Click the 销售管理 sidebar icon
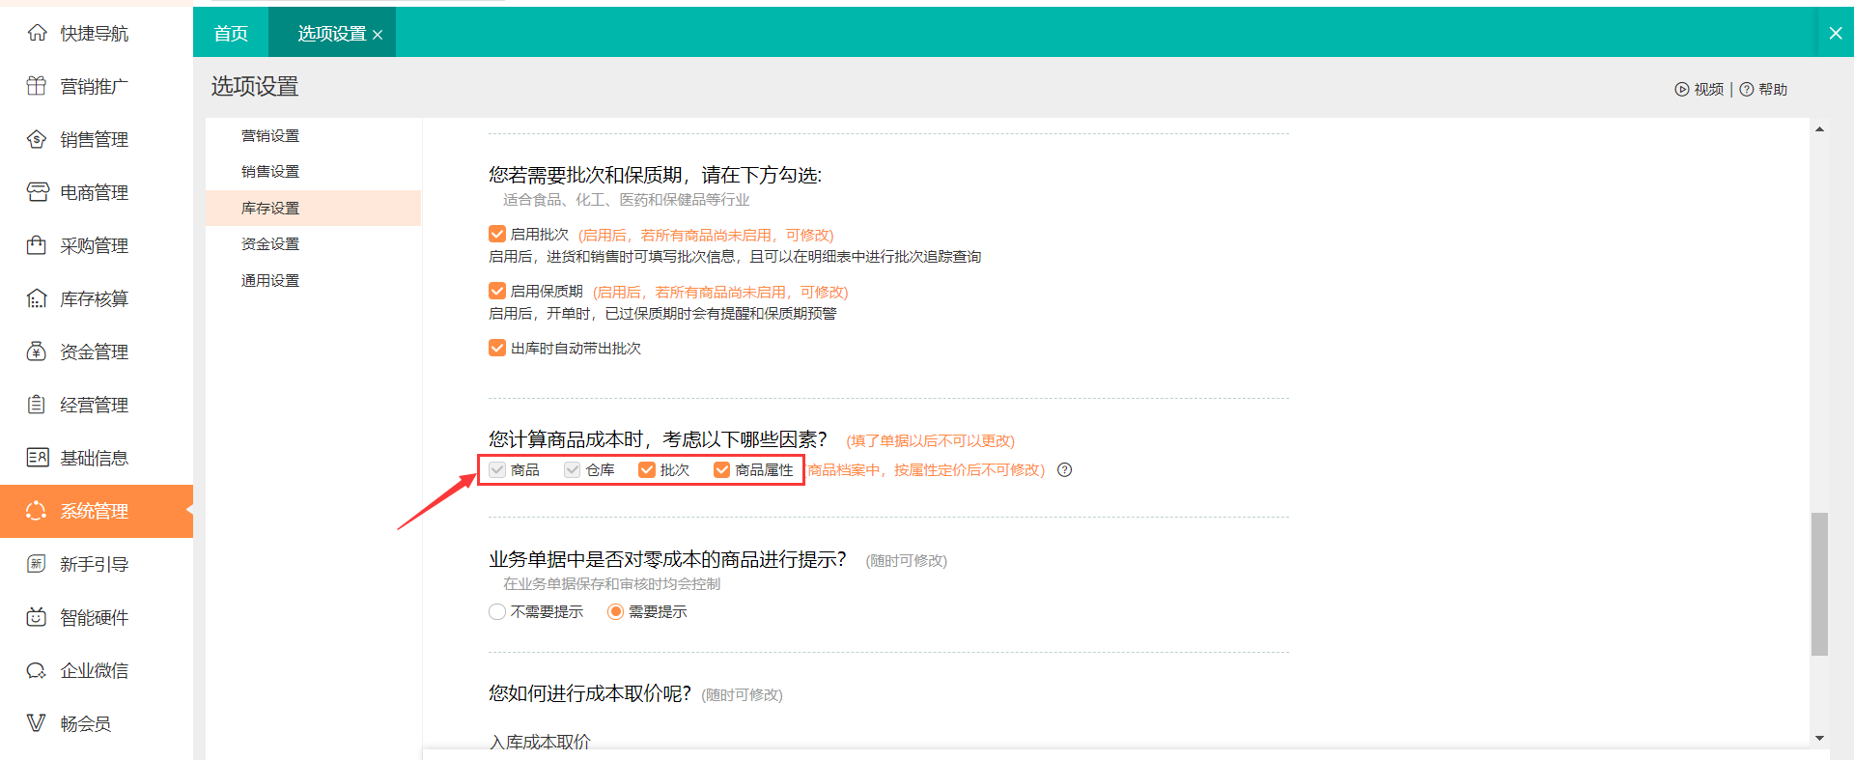The image size is (1854, 760). point(37,139)
